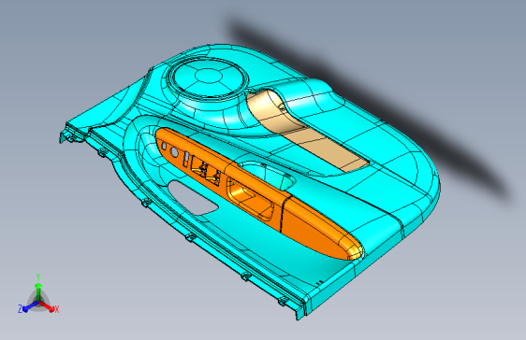Image resolution: width=526 pixels, height=340 pixels.
Task: Select the circular speaker grille face
Action: (208, 78)
